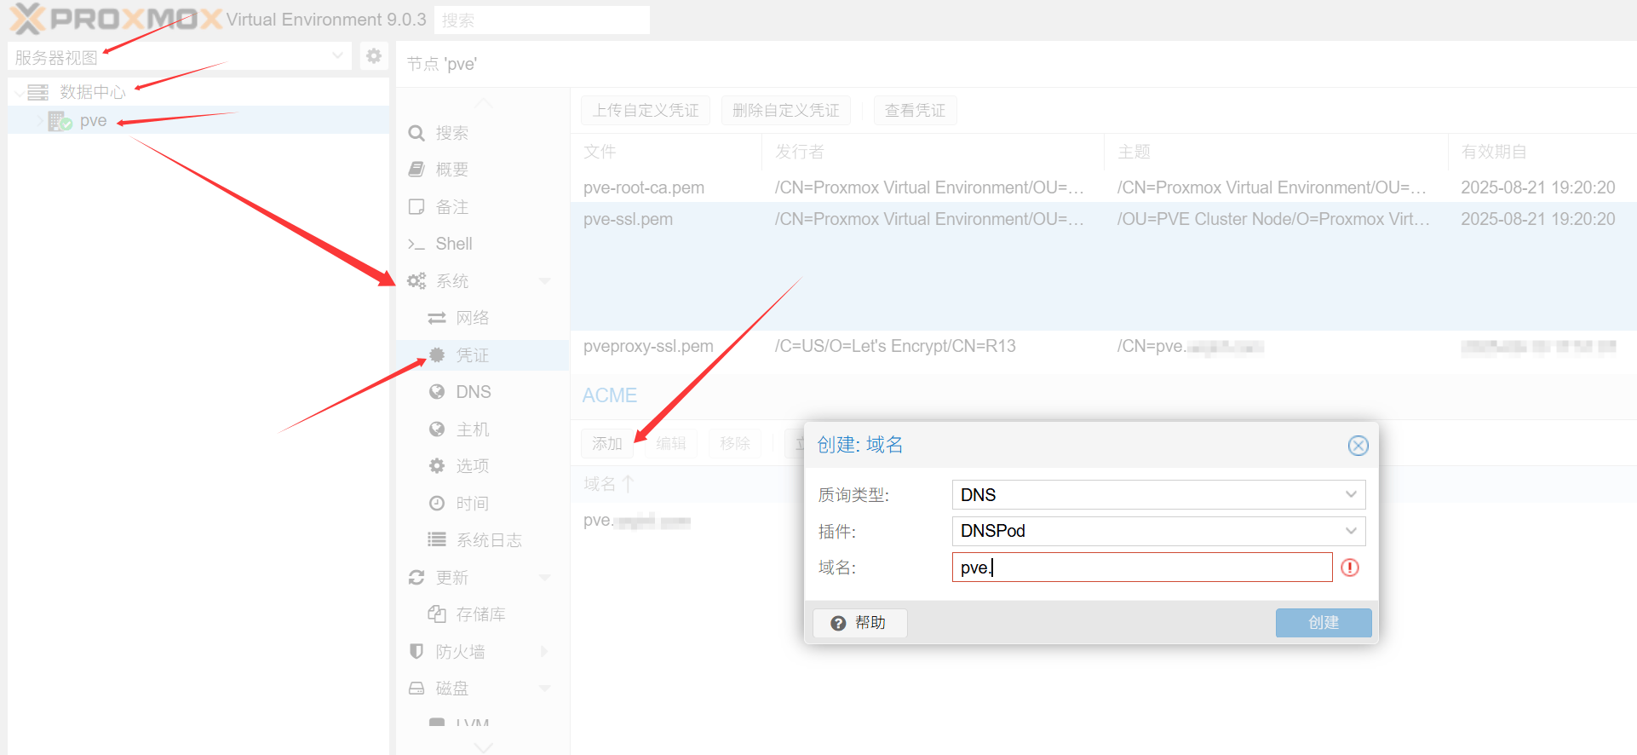This screenshot has width=1637, height=755.
Task: Expand the 质询类型 DNS dropdown
Action: 1350,495
